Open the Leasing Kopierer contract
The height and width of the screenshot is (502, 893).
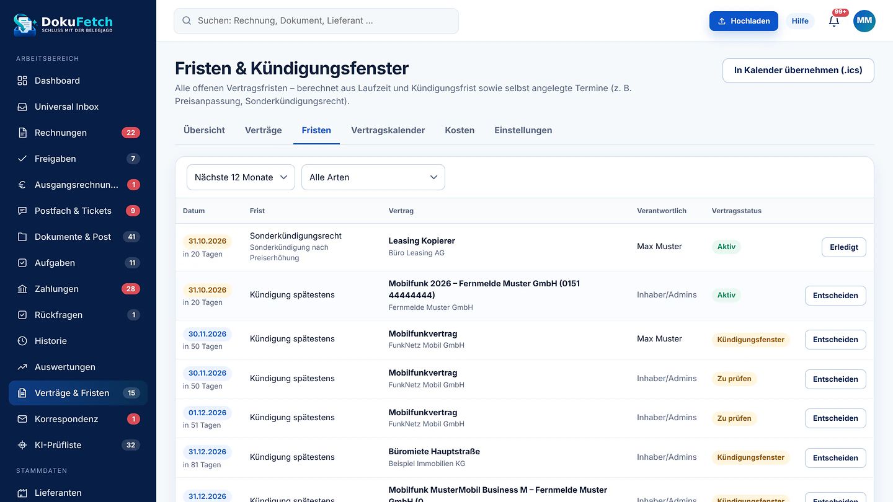pos(422,241)
